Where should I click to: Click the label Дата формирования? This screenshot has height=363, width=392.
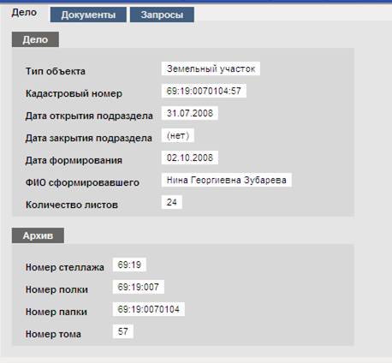tap(74, 160)
